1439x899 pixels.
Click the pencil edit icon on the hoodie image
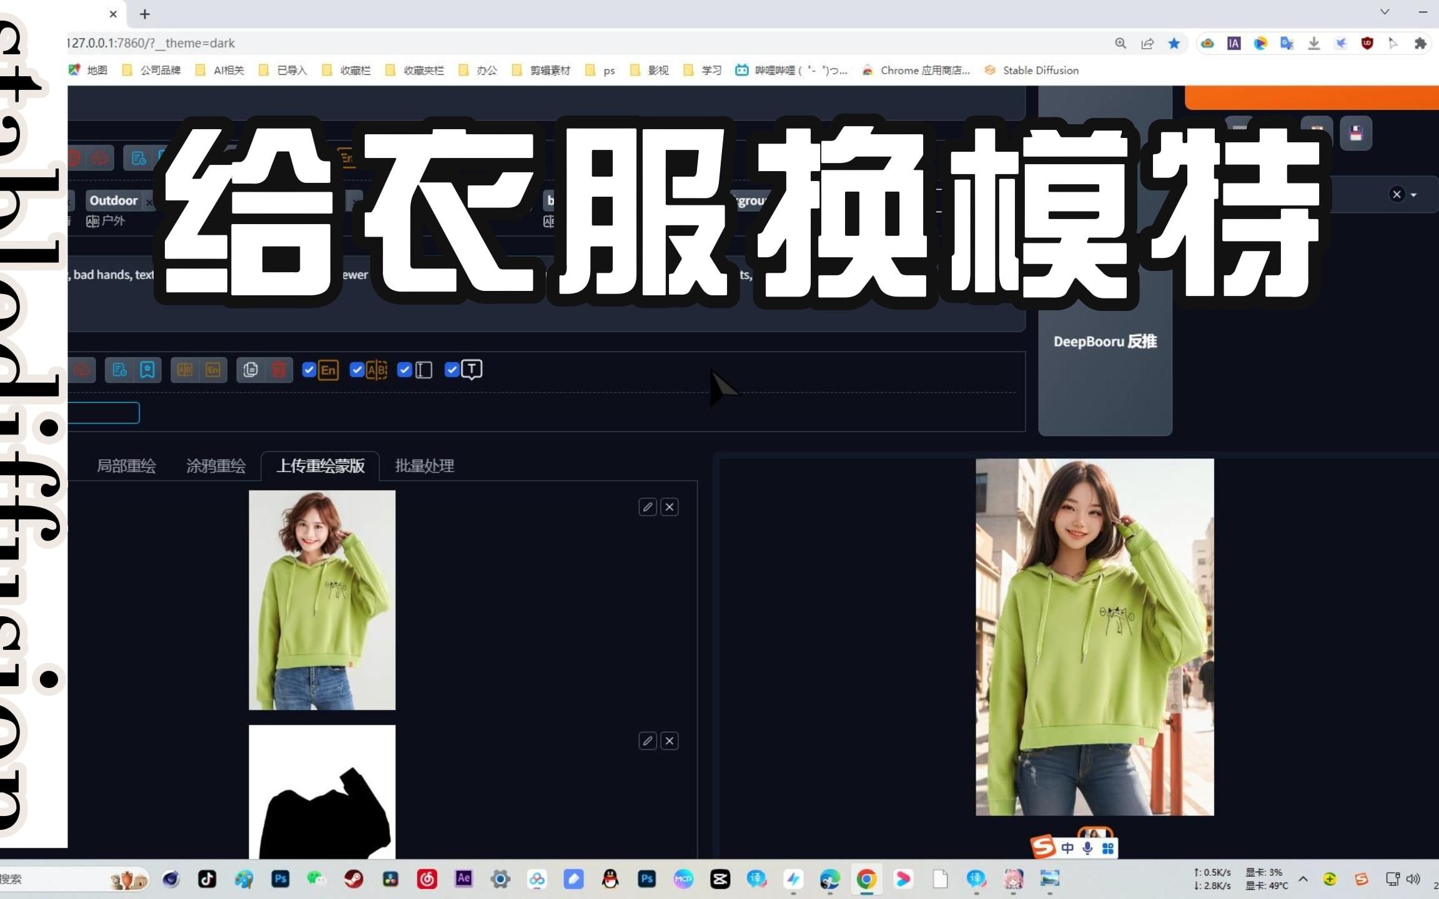pyautogui.click(x=647, y=507)
